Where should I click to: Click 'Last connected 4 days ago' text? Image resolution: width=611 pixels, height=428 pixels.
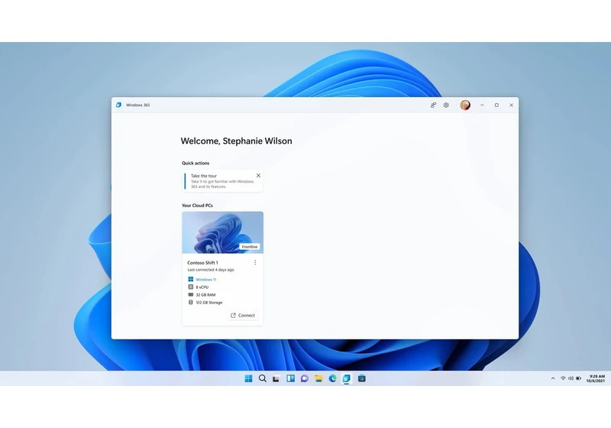pyautogui.click(x=211, y=270)
